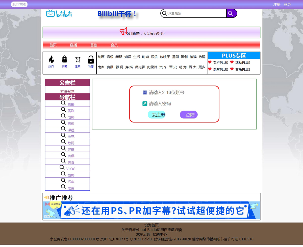Viewport: 303px width, 247px height.
Task: Click the heart beside 活动PLUS
Action: [x=232, y=62]
